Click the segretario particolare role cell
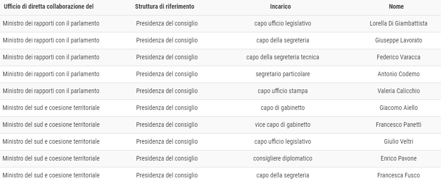This screenshot has height=182, width=441. [283, 74]
